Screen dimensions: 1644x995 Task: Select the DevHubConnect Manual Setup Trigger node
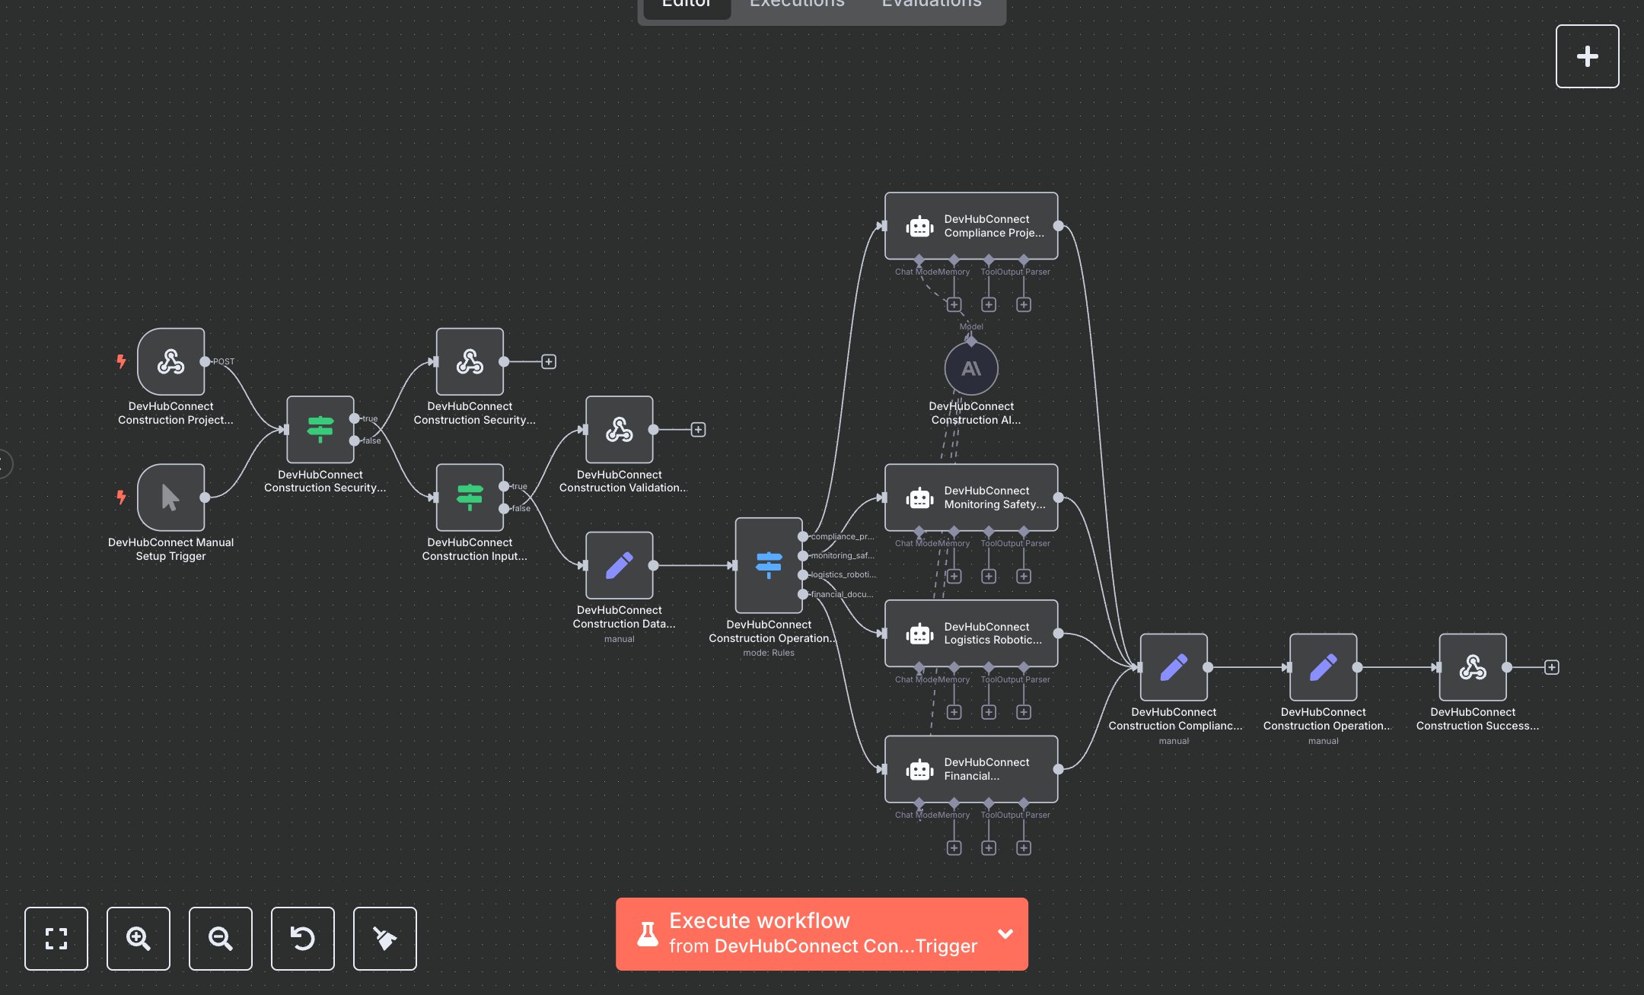[171, 497]
